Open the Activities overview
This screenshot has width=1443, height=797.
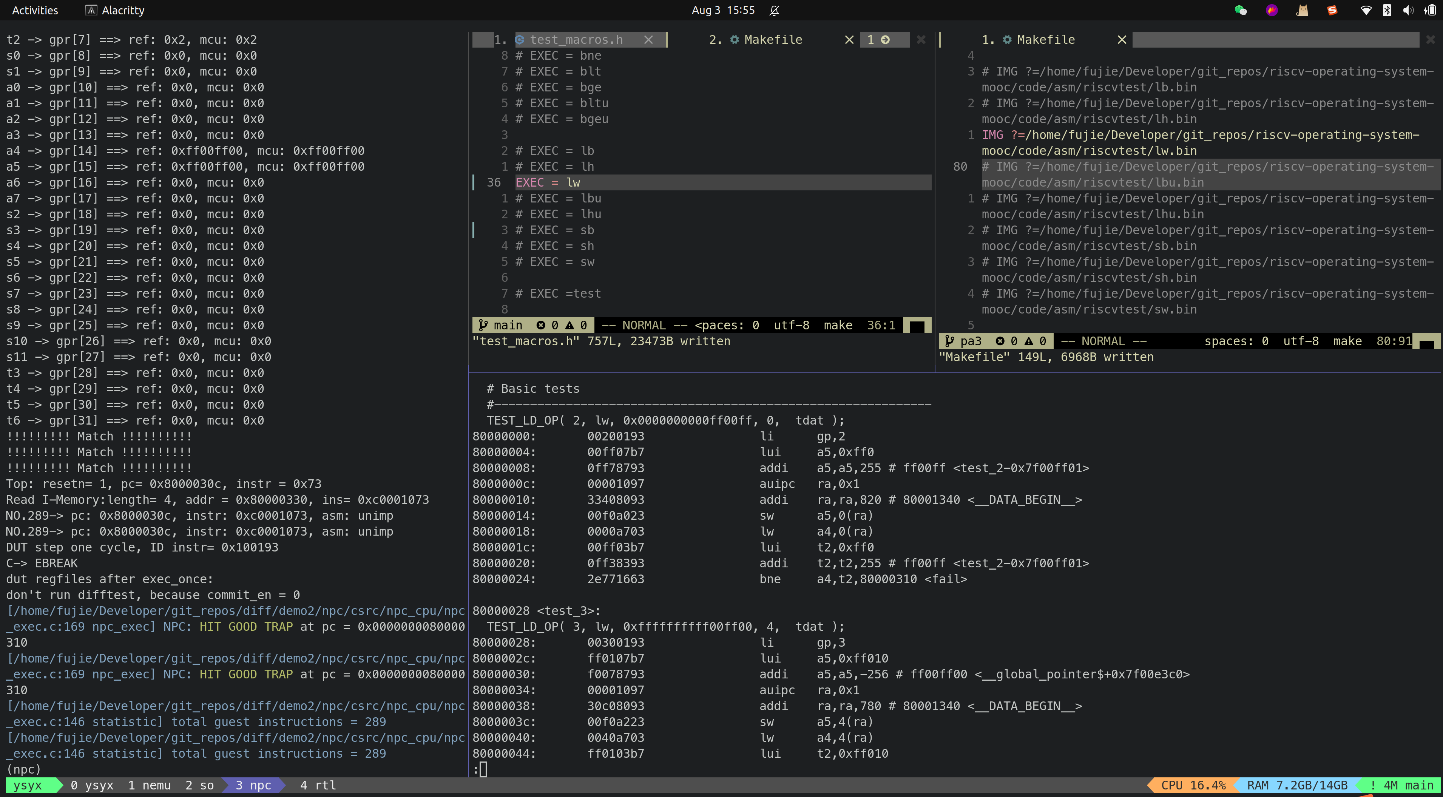pos(35,10)
